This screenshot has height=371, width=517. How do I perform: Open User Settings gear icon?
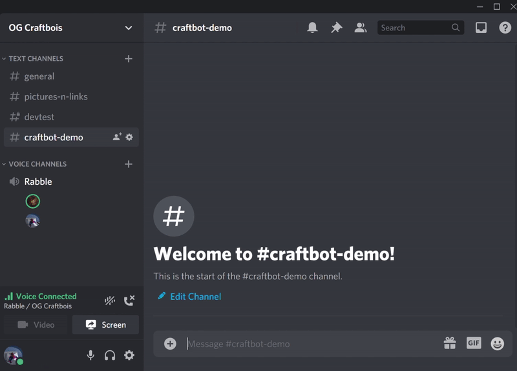[x=129, y=355]
